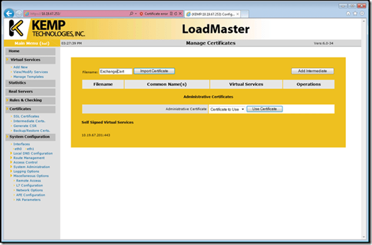372x245 pixels.
Task: Click the Import Certificate button
Action: [154, 71]
